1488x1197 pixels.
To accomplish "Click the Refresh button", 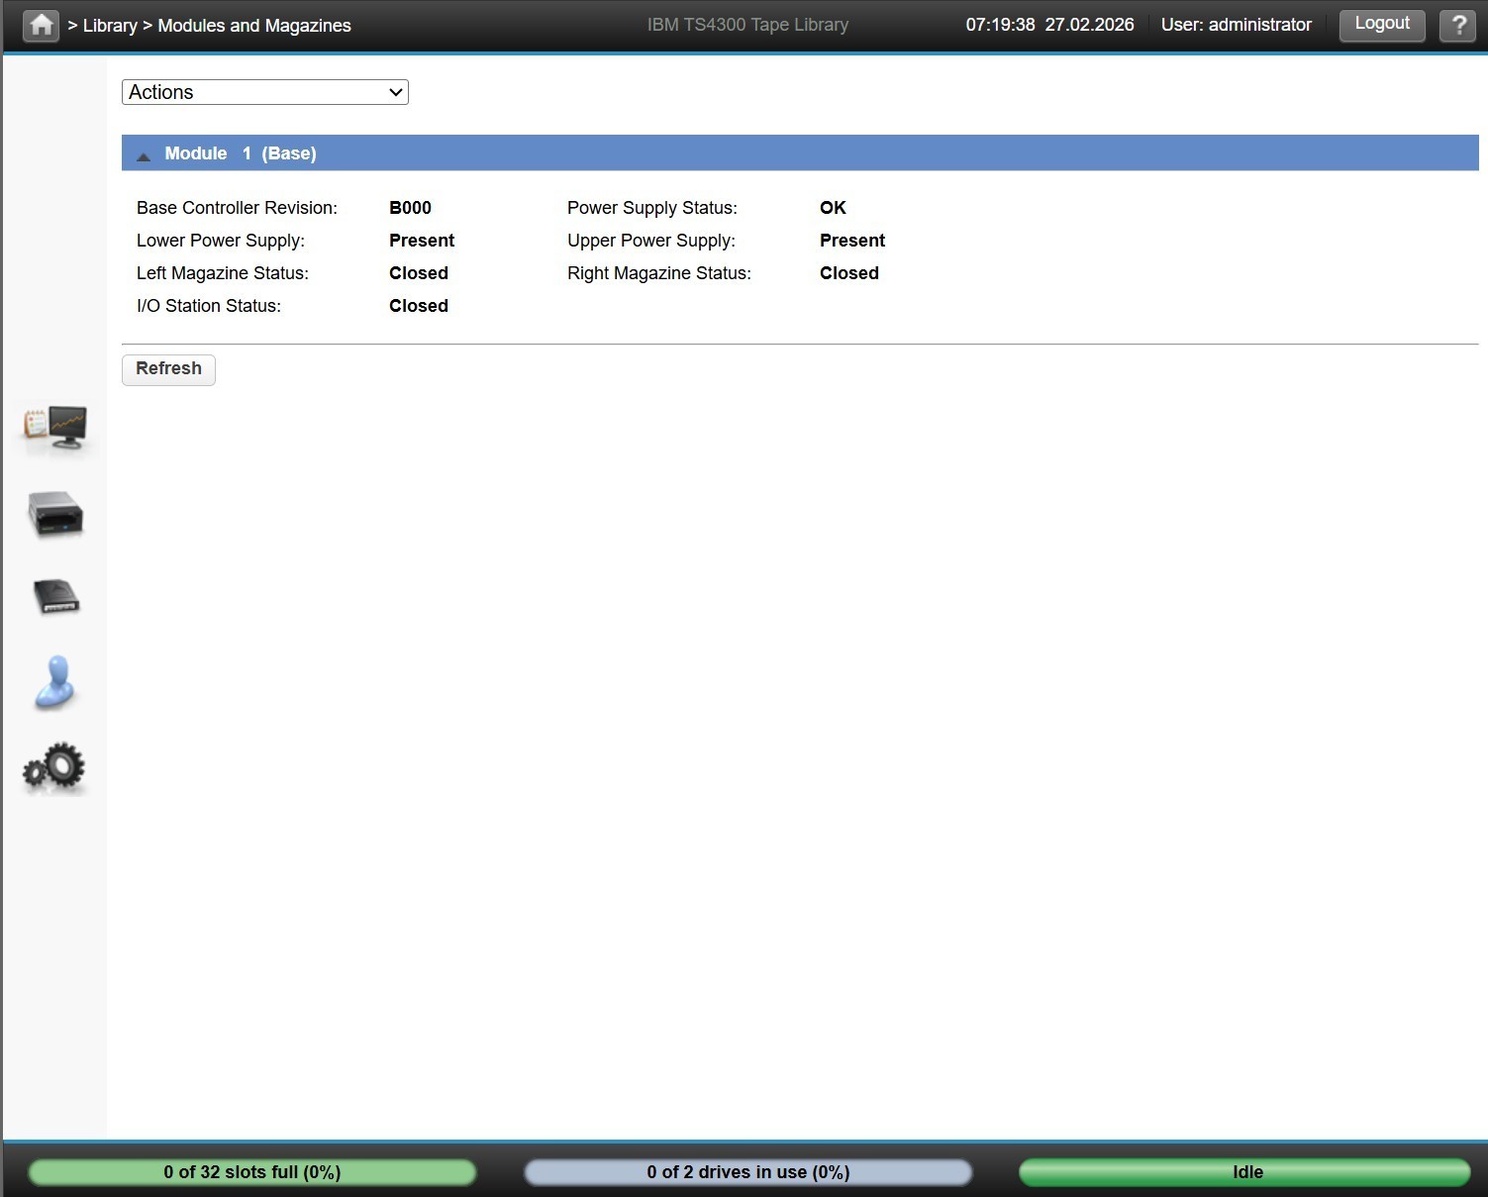I will 168,369.
